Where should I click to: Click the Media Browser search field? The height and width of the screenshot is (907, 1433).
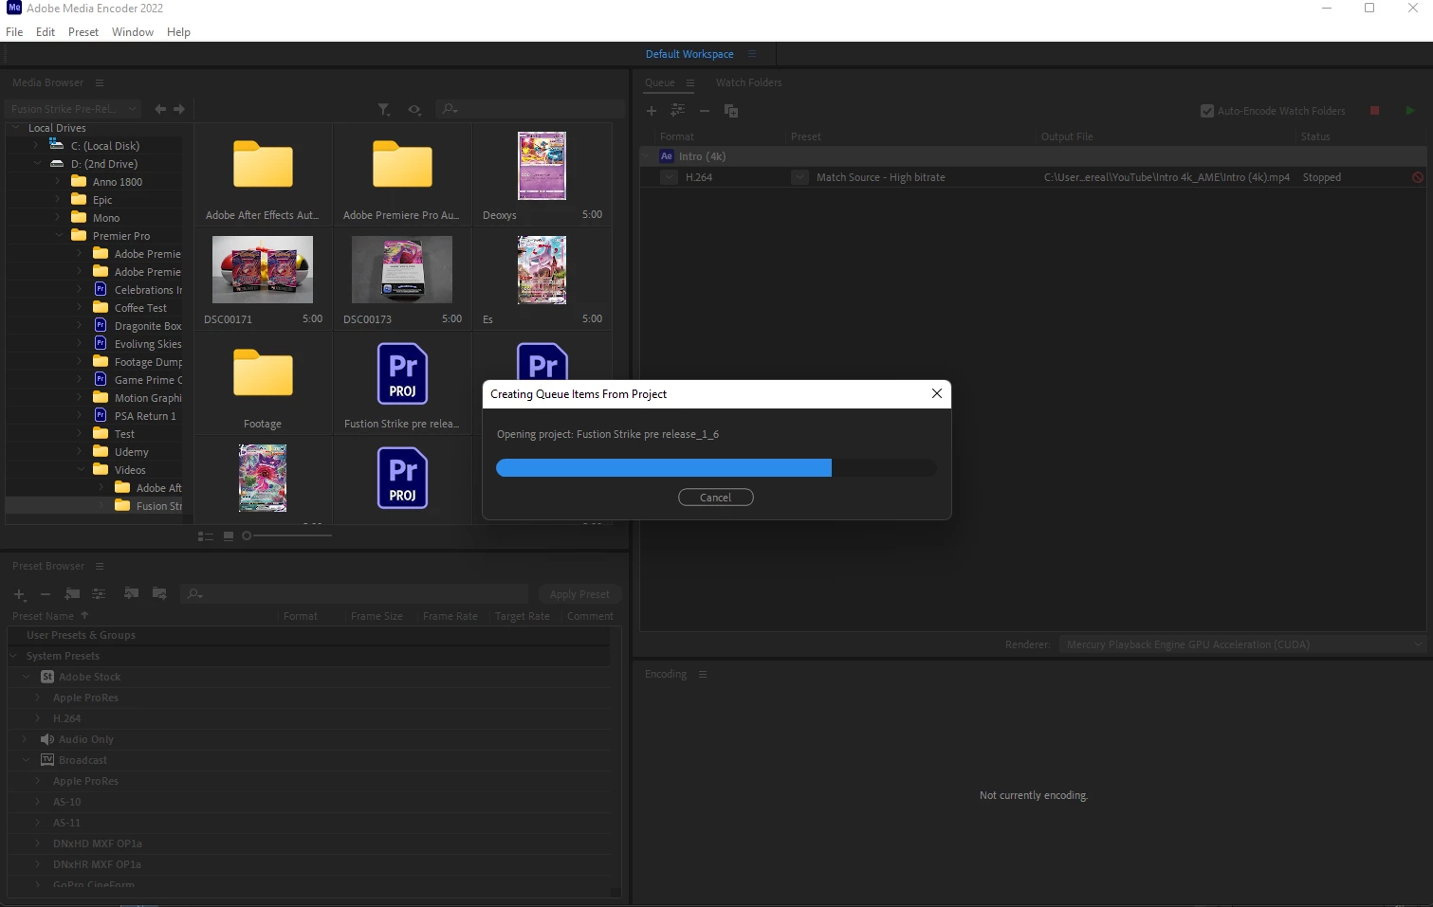pos(530,109)
